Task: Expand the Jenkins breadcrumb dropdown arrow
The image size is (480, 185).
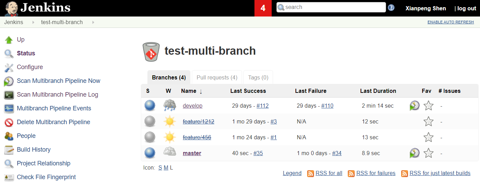Action: click(x=33, y=22)
